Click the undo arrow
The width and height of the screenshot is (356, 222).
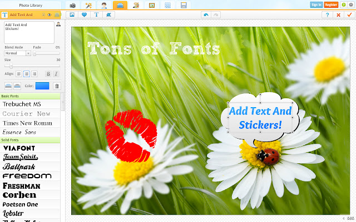[x=206, y=15]
